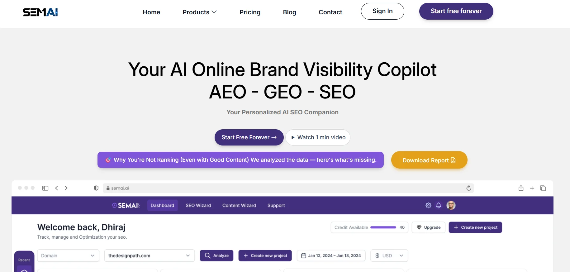Click the privacy shield icon
570x272 pixels.
coord(96,188)
